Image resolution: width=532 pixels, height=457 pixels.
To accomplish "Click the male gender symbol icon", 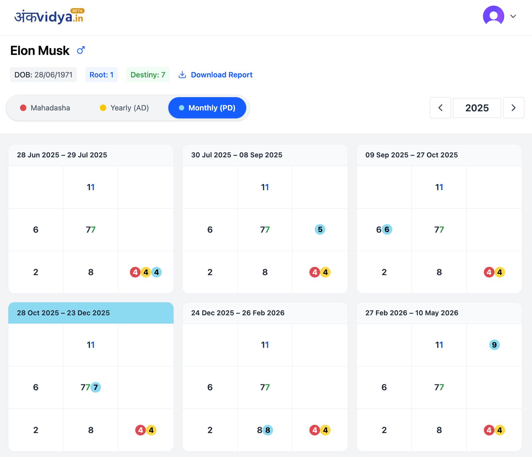I will (x=81, y=50).
